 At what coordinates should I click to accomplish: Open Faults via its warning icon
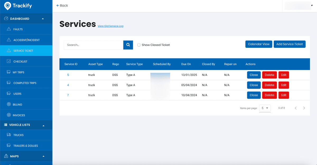point(9,29)
